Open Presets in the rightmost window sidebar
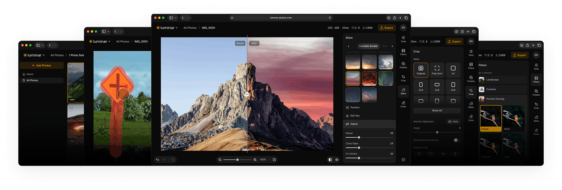Viewport: 562px width, 190px height. pyautogui.click(x=536, y=92)
